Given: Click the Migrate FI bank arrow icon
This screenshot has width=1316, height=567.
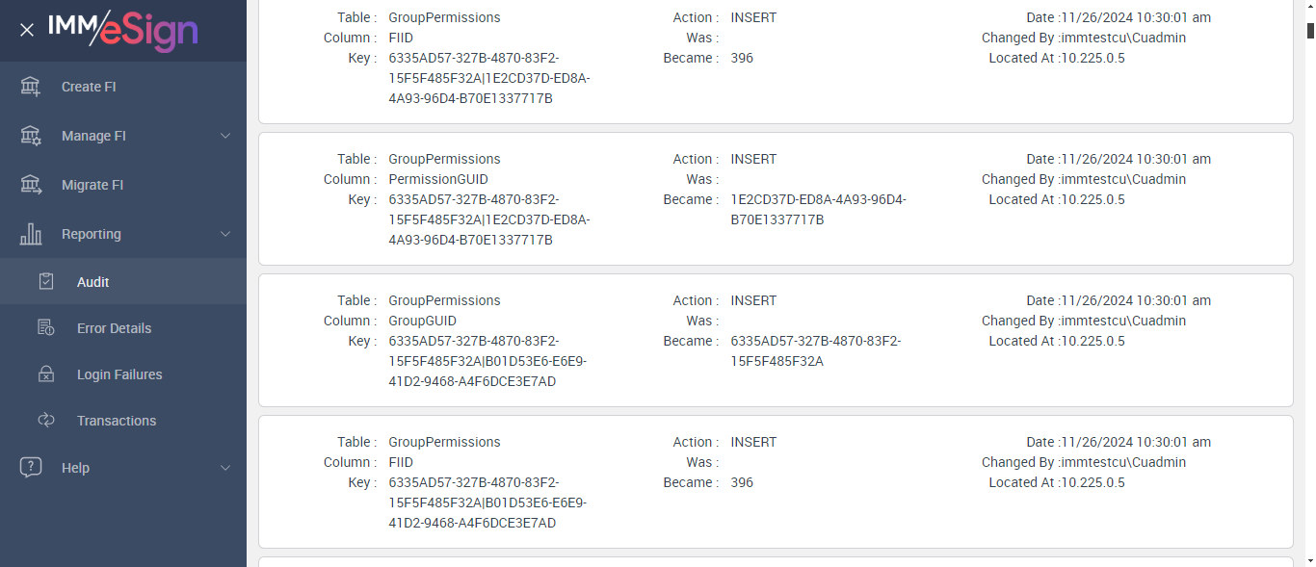Looking at the screenshot, I should 31,185.
